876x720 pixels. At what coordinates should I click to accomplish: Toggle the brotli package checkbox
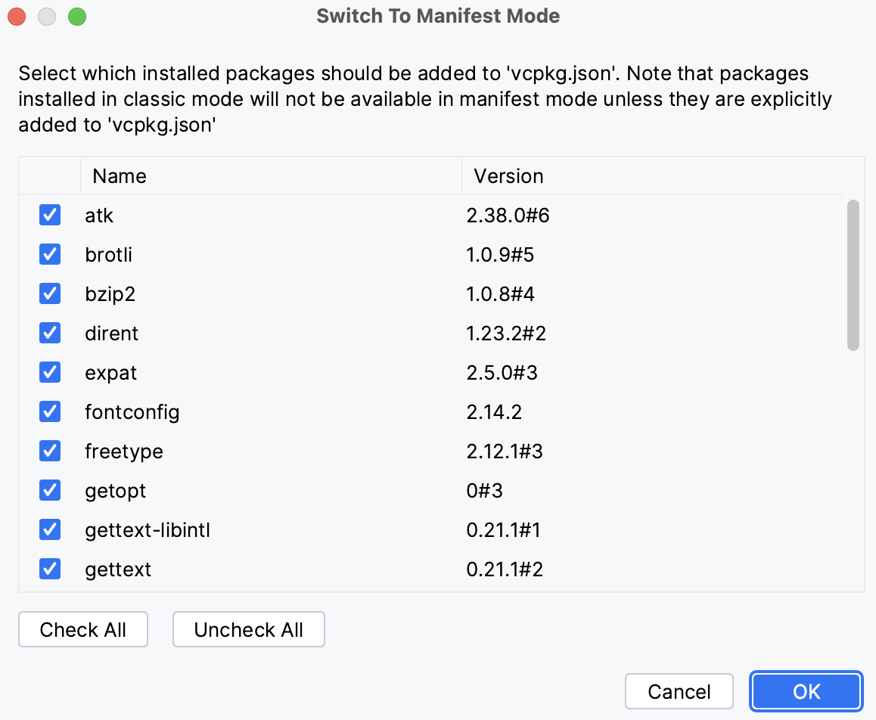click(49, 254)
